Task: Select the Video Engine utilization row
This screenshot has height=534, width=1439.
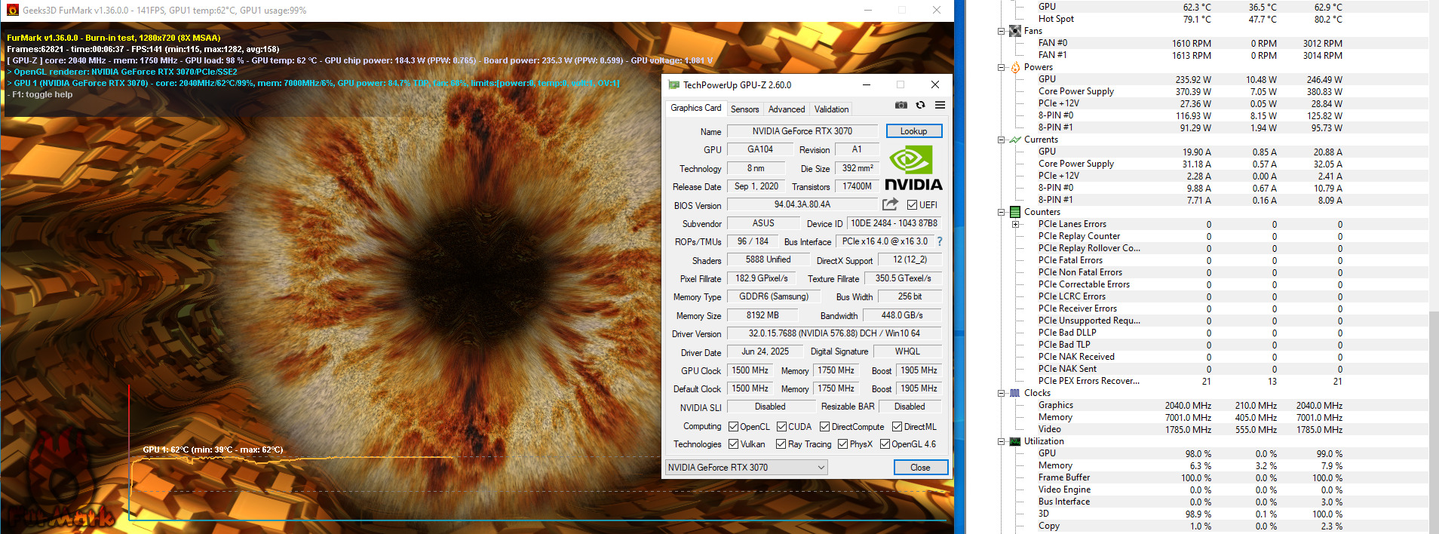Action: (x=1213, y=489)
